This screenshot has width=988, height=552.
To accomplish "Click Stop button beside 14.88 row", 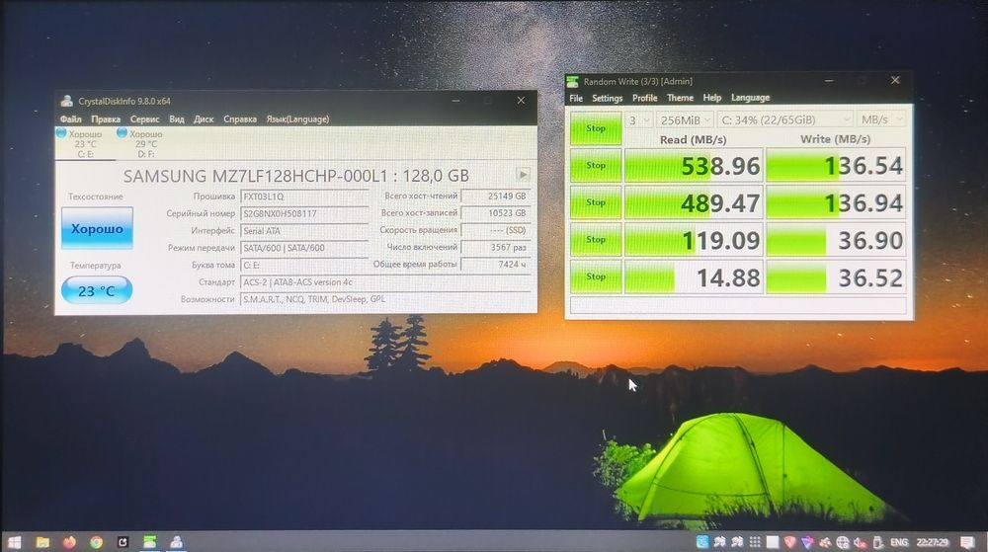I will [596, 276].
